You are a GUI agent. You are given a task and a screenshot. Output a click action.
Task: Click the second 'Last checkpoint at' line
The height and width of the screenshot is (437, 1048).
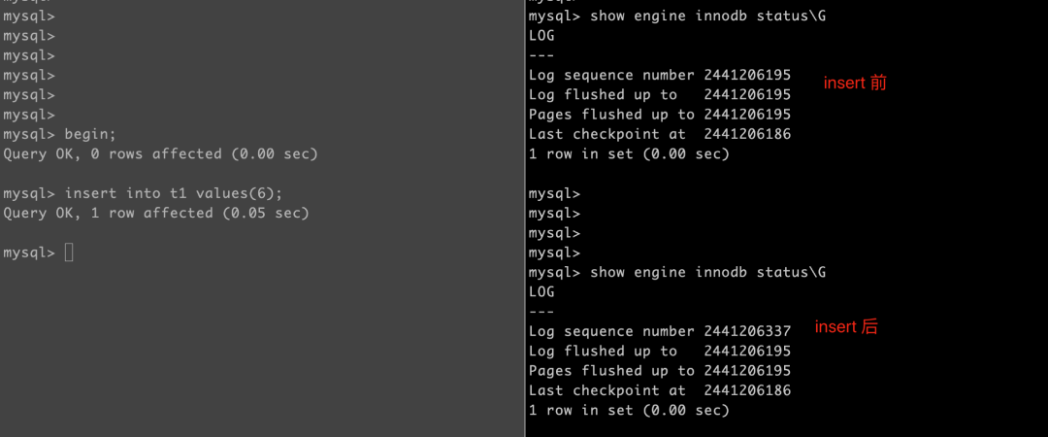point(660,390)
